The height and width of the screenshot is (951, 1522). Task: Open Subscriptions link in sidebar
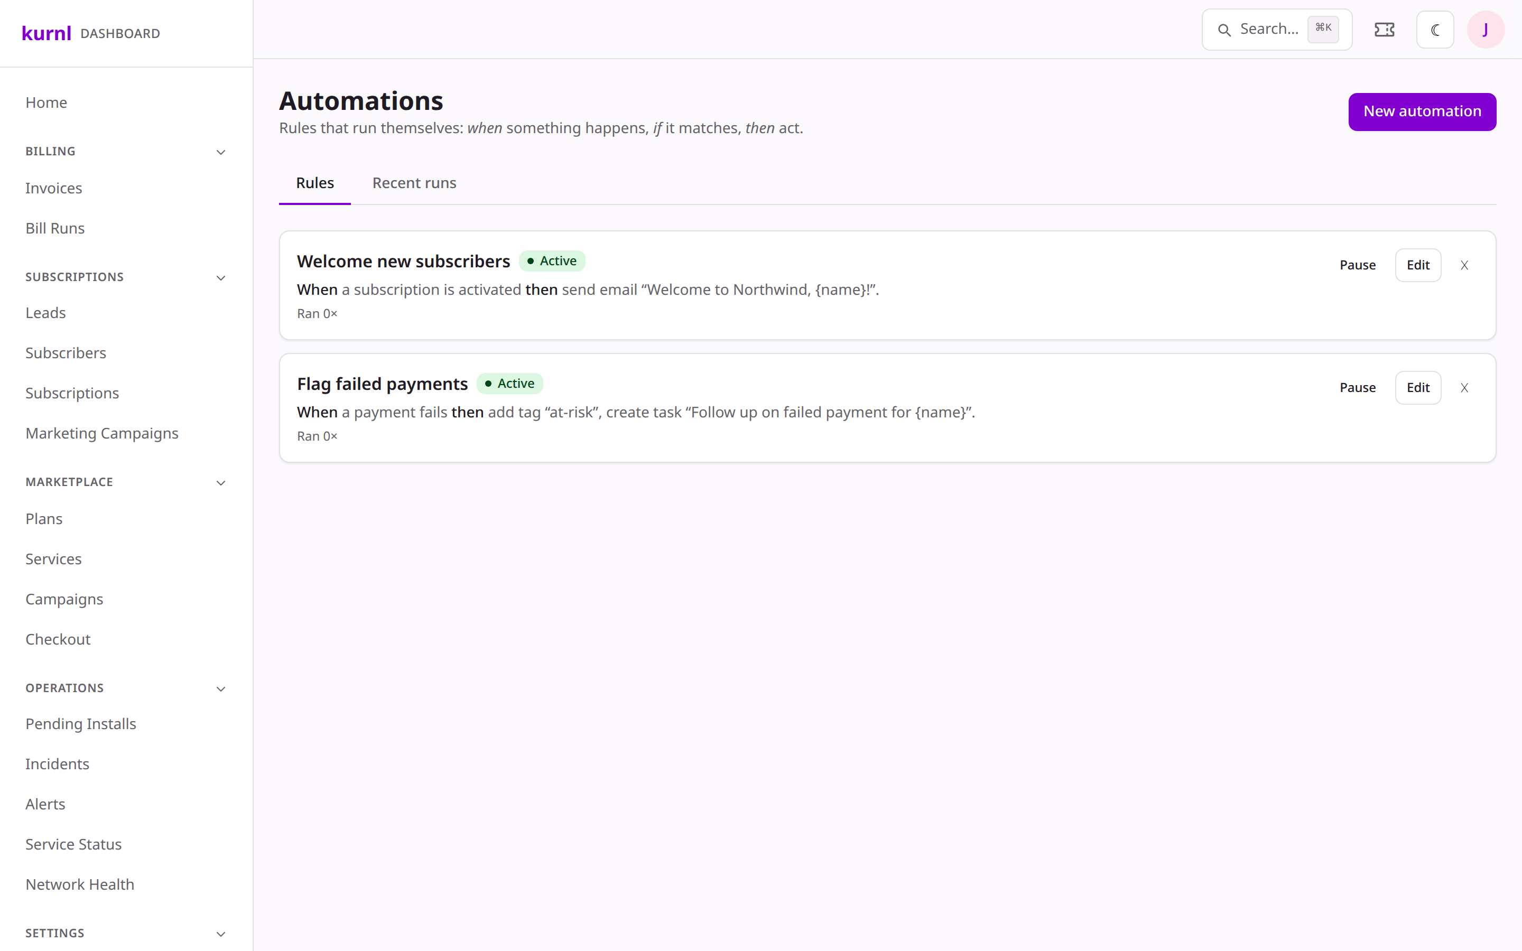tap(72, 393)
